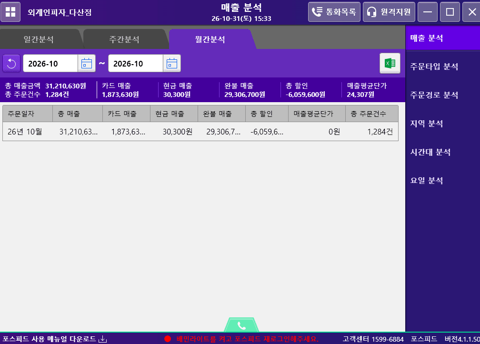Select the 월간분석 tab
This screenshot has width=480, height=344.
[x=210, y=39]
